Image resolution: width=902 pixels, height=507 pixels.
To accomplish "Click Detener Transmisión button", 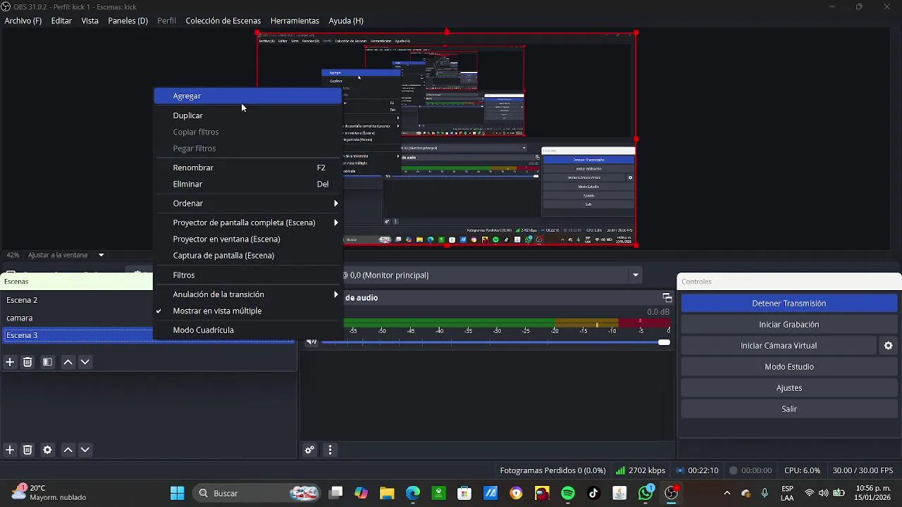I will pos(789,303).
